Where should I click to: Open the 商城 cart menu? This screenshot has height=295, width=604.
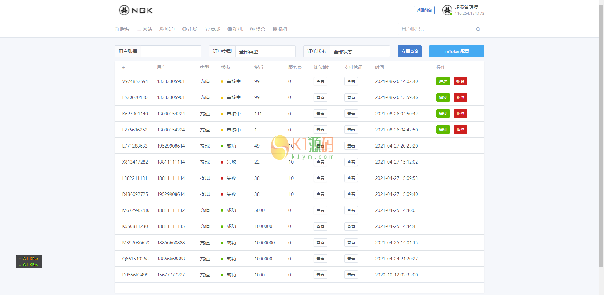pos(213,29)
